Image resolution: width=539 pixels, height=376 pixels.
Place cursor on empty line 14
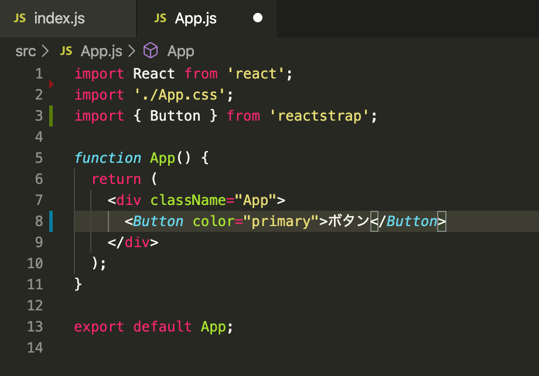point(306,347)
